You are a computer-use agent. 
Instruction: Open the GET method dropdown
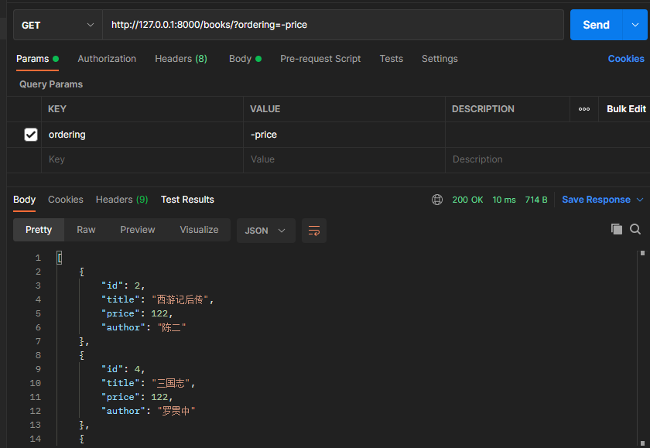[58, 25]
